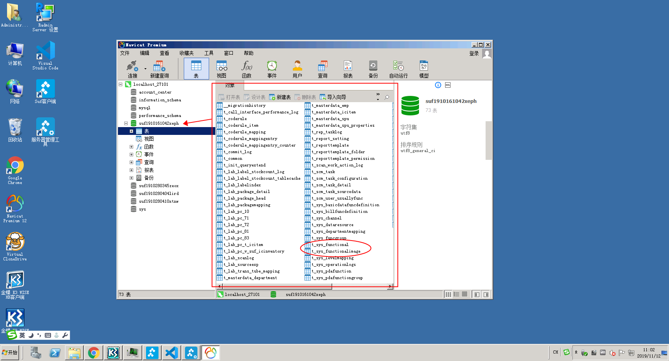Open the 事件 (Event) toolbar tool
This screenshot has height=361, width=669.
pos(272,69)
